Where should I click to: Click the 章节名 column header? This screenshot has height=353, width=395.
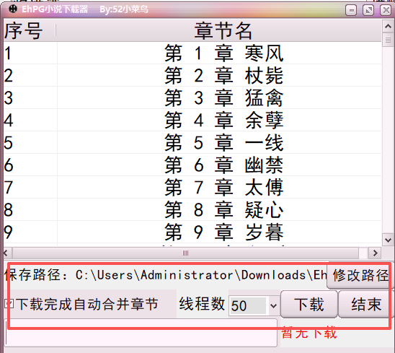218,30
